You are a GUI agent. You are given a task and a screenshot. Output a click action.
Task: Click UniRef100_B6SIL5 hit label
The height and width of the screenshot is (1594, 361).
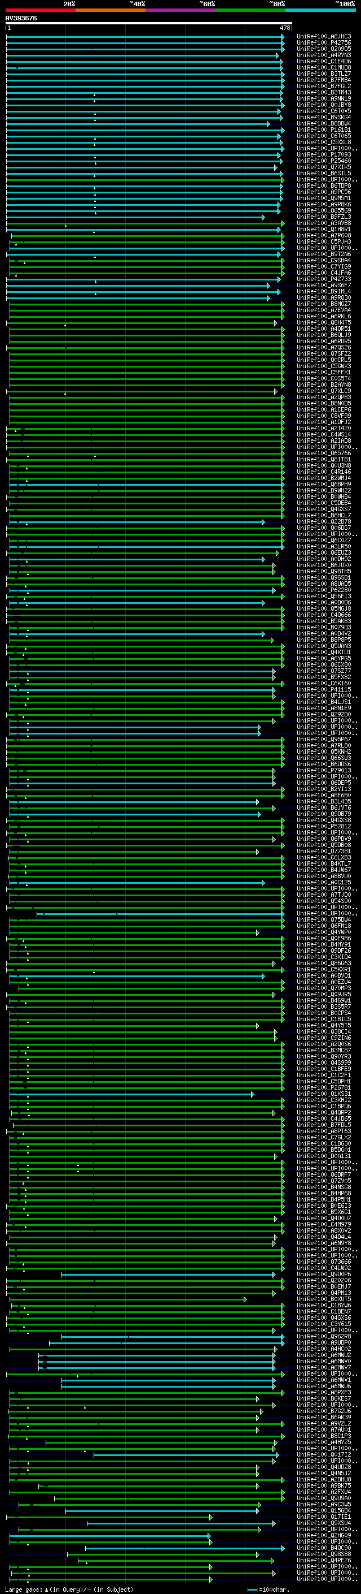pyautogui.click(x=324, y=173)
